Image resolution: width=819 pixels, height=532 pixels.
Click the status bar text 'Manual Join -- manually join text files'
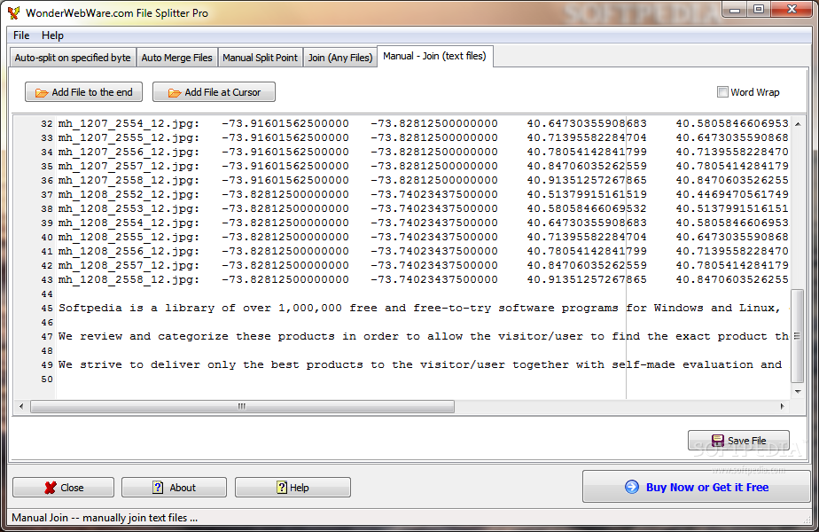[x=105, y=518]
